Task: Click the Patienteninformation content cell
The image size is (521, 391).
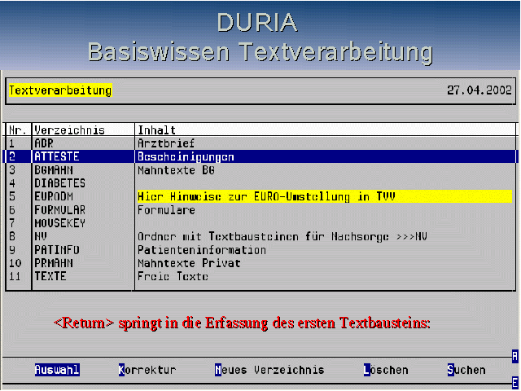Action: pos(202,250)
